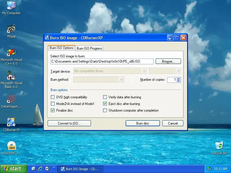Open the Start menu

14,169
